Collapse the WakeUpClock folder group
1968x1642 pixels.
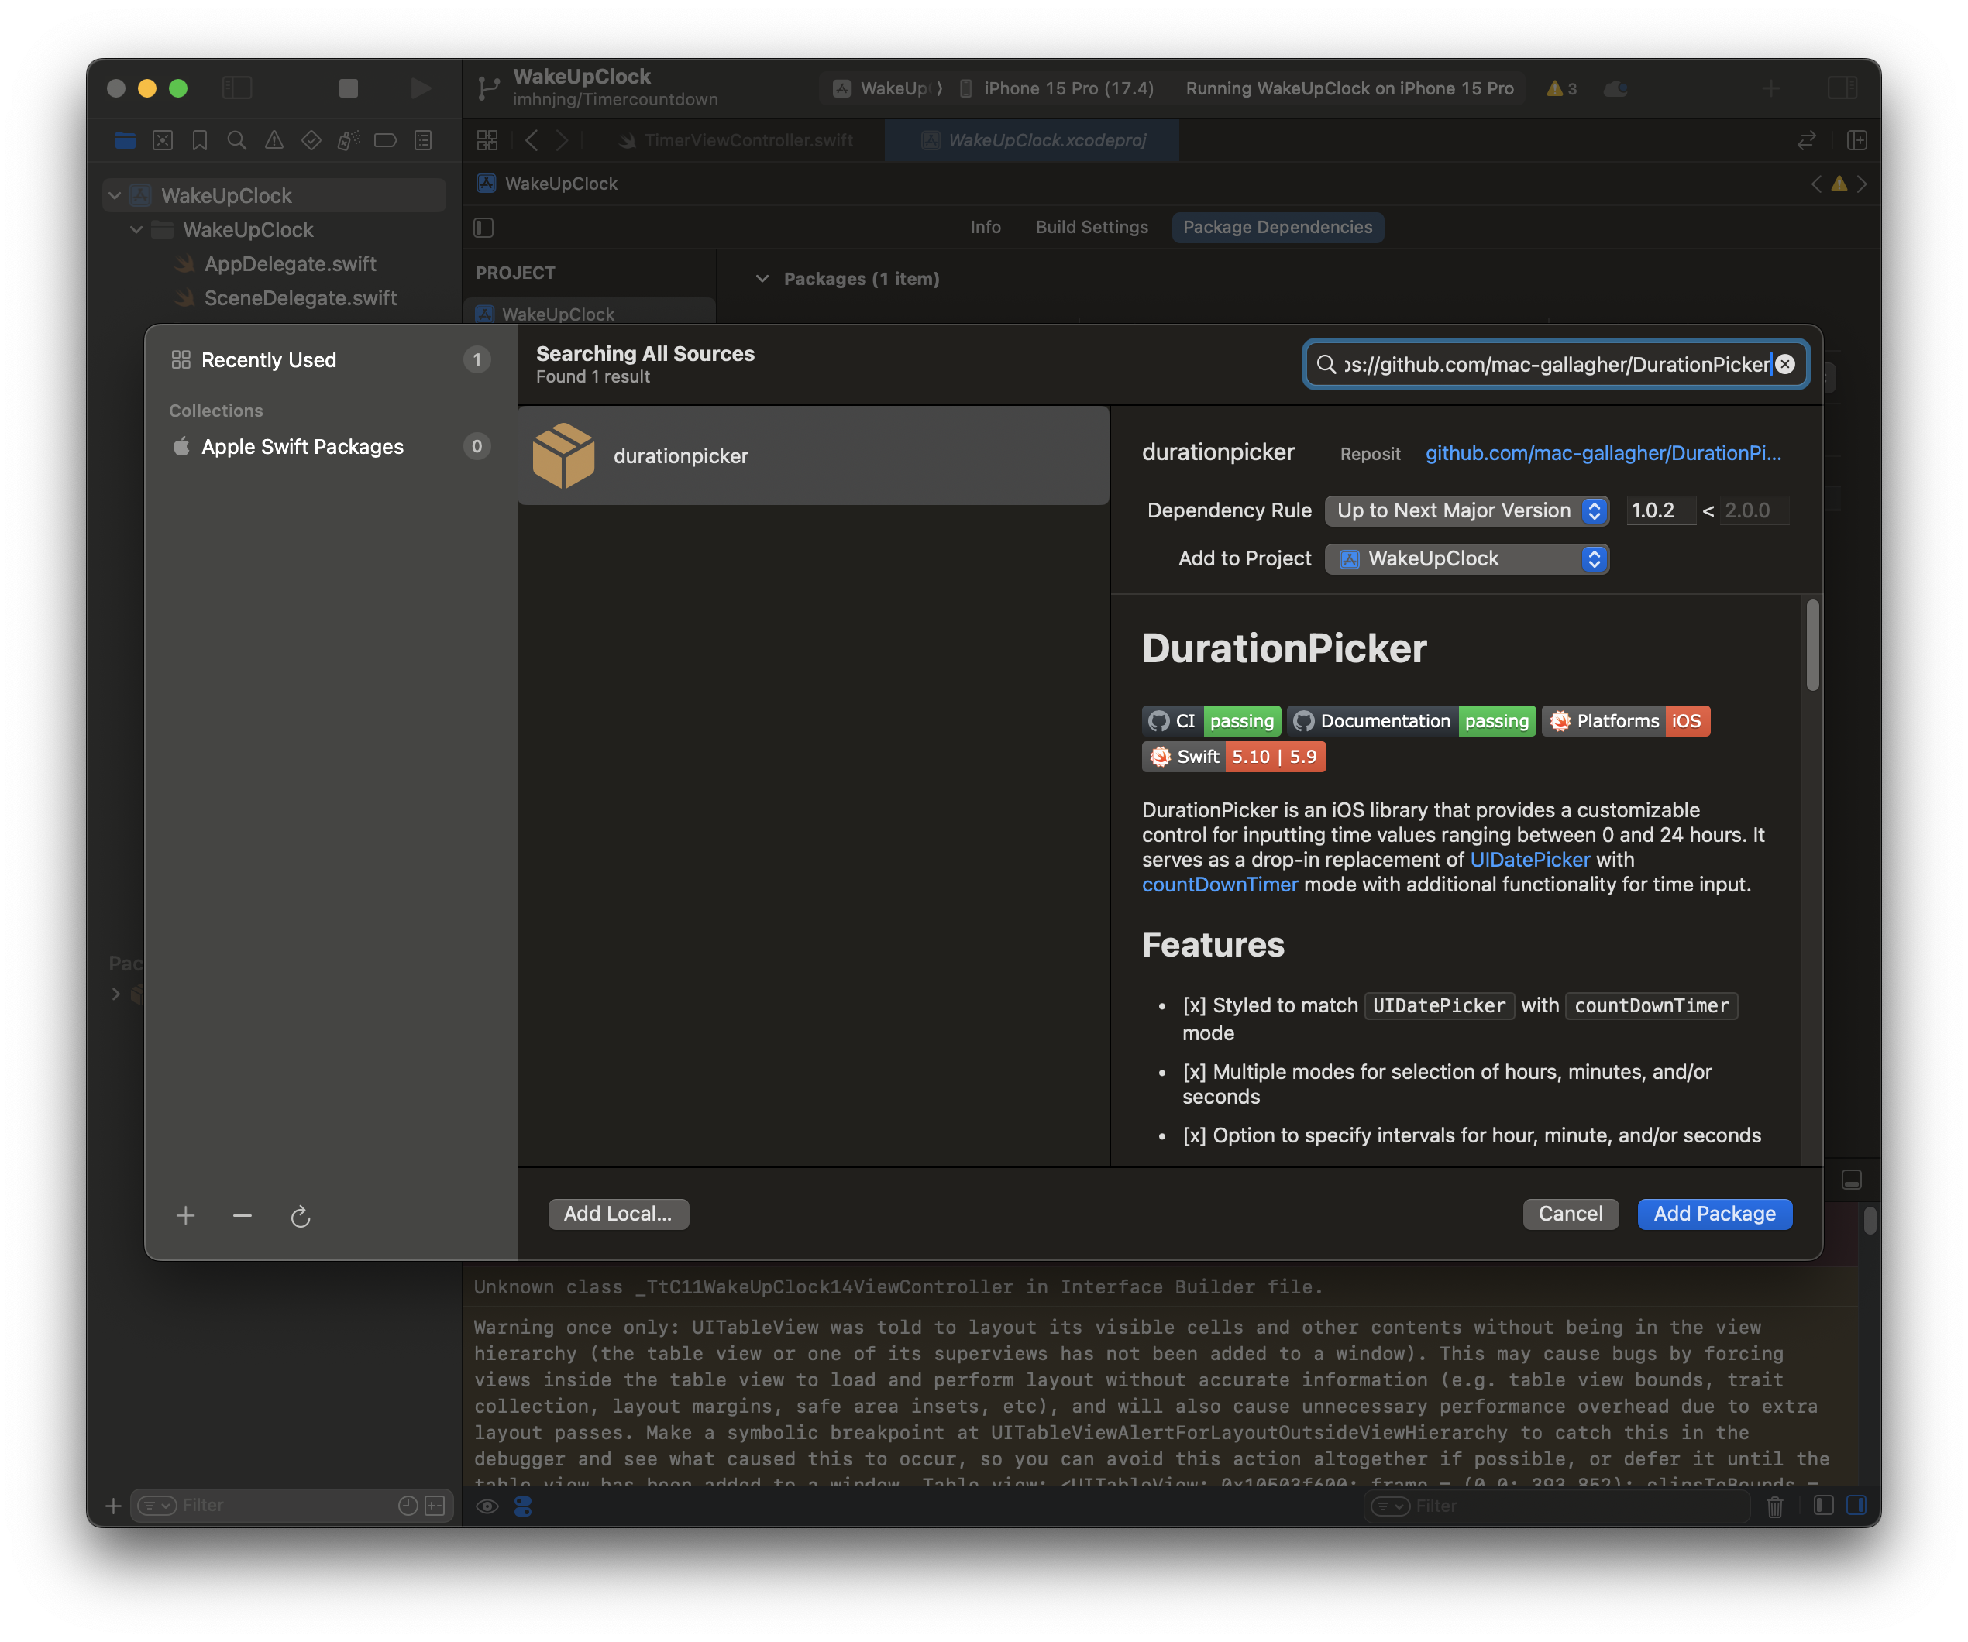click(x=137, y=229)
